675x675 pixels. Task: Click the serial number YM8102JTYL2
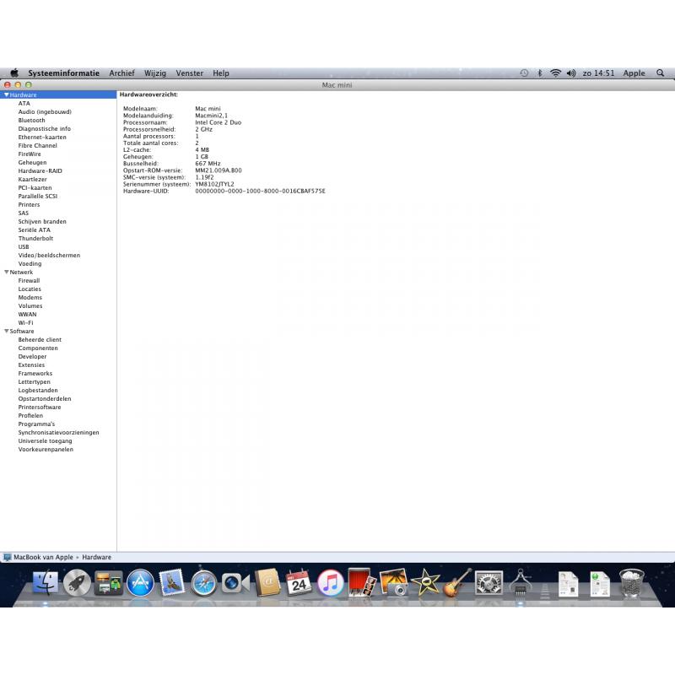(215, 184)
